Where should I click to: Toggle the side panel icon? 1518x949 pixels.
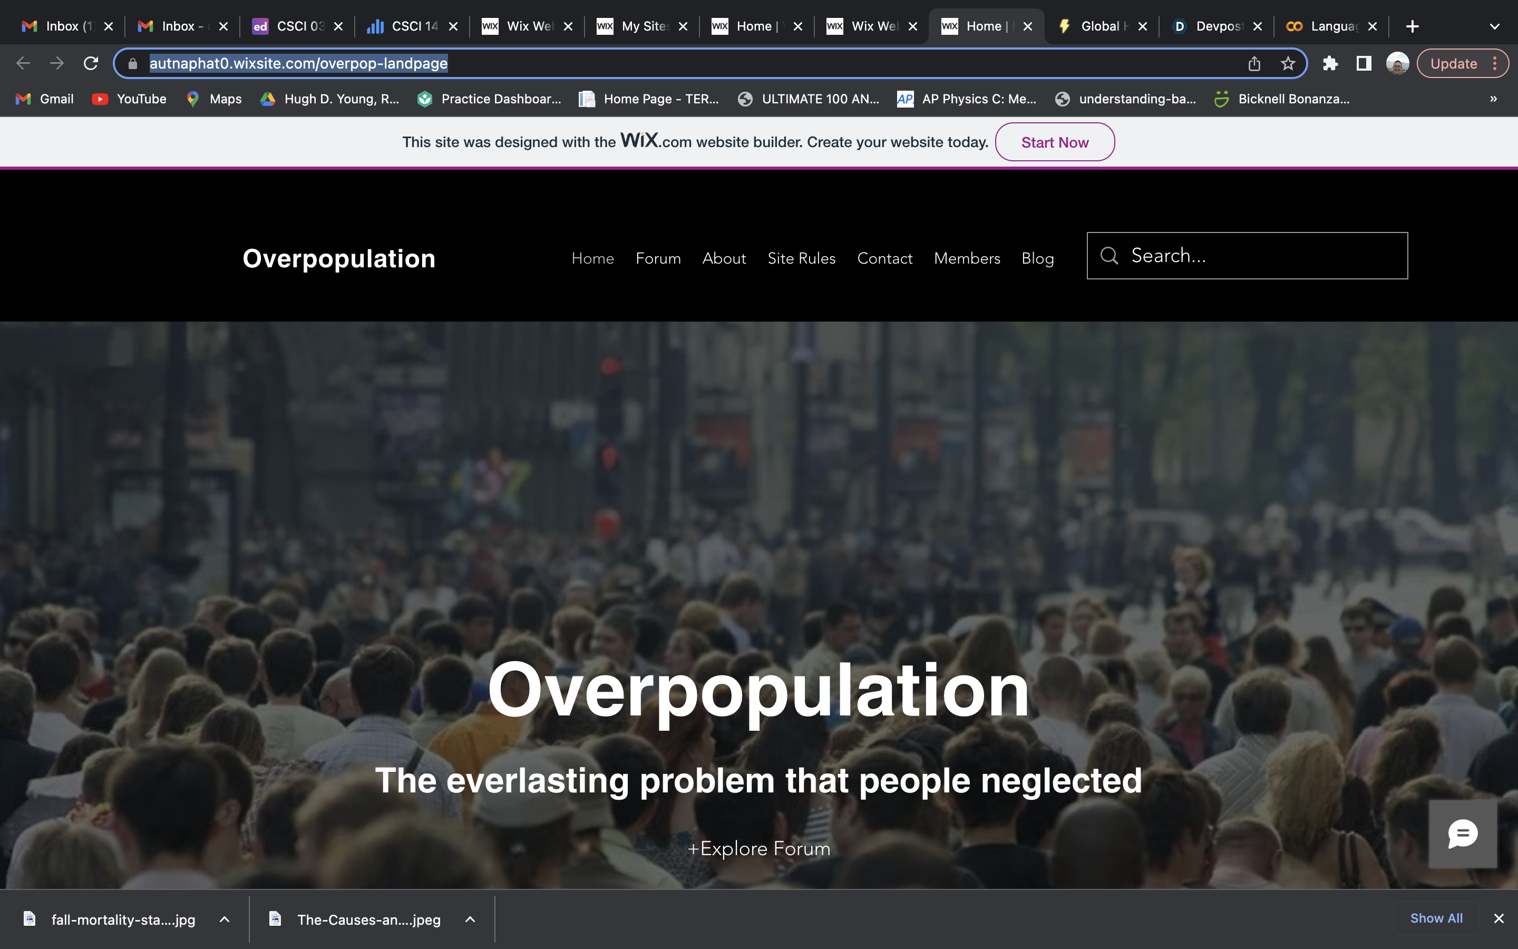(x=1363, y=63)
